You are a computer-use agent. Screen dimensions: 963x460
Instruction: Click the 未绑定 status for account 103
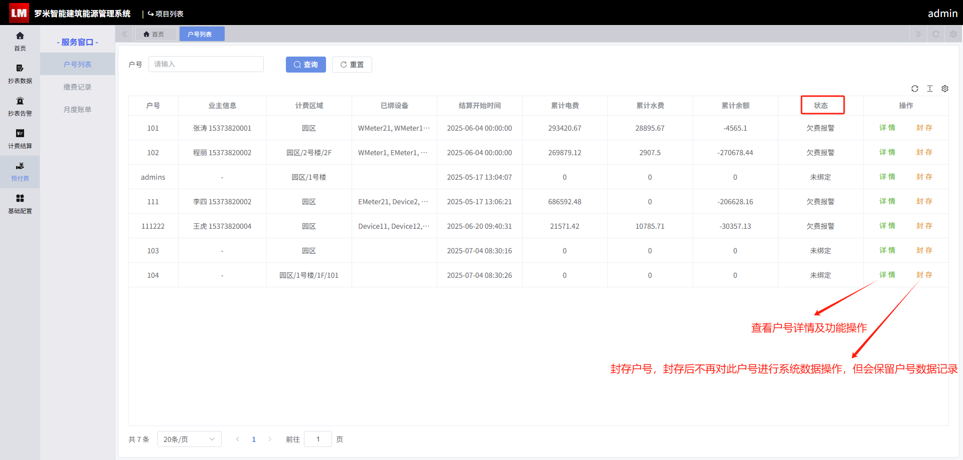(x=821, y=251)
